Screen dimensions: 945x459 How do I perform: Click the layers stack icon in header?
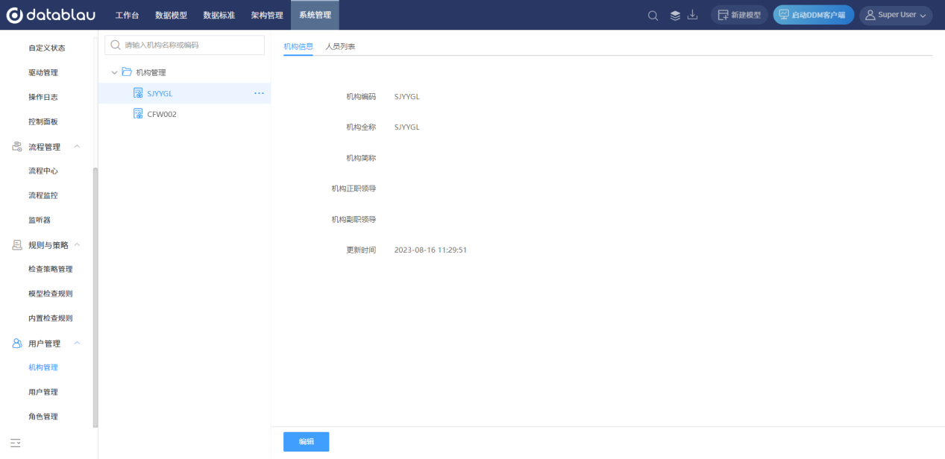675,16
